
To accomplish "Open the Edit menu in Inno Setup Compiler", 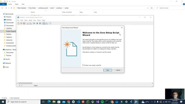I will [22, 20].
